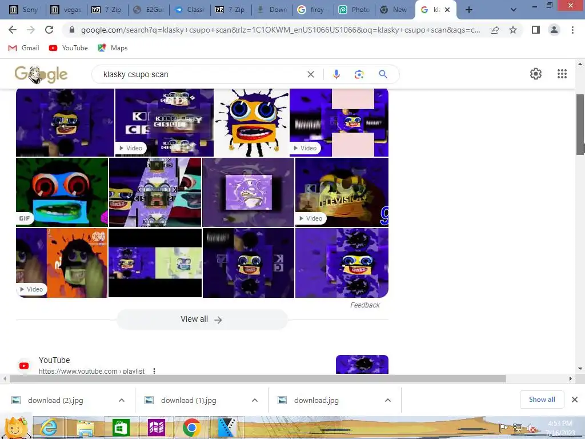Click the site lock icon in address bar
Image resolution: width=585 pixels, height=439 pixels.
point(72,30)
